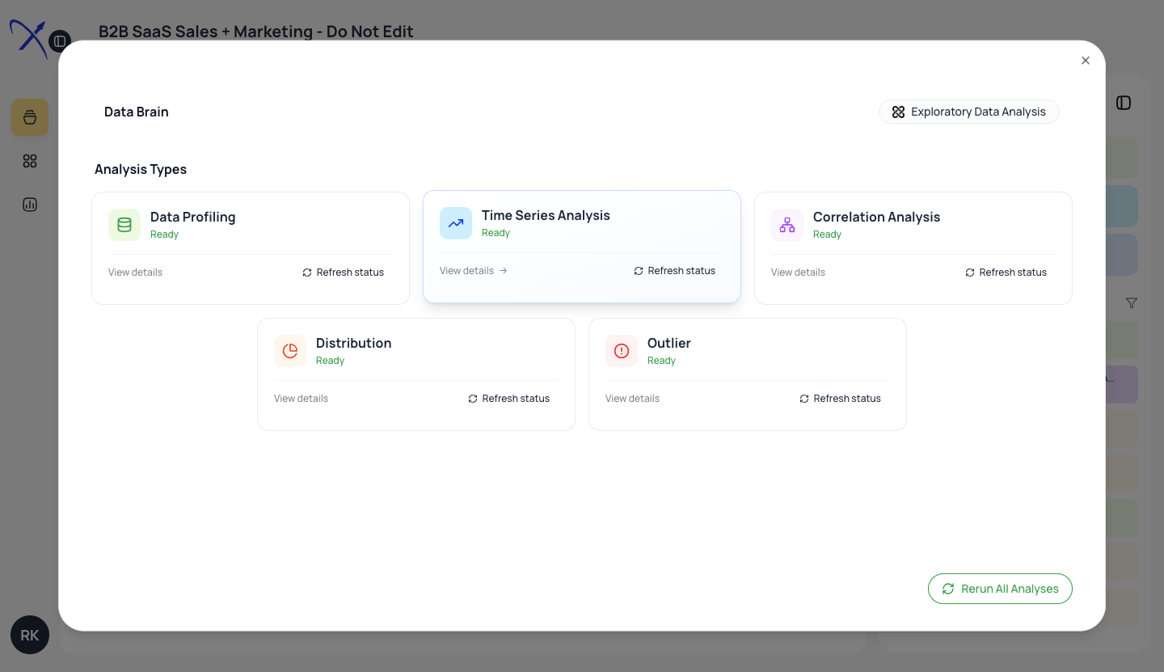Open the RK user avatar

click(x=30, y=636)
